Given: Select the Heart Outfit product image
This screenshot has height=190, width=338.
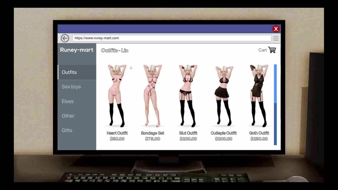Looking at the screenshot, I should tap(117, 96).
